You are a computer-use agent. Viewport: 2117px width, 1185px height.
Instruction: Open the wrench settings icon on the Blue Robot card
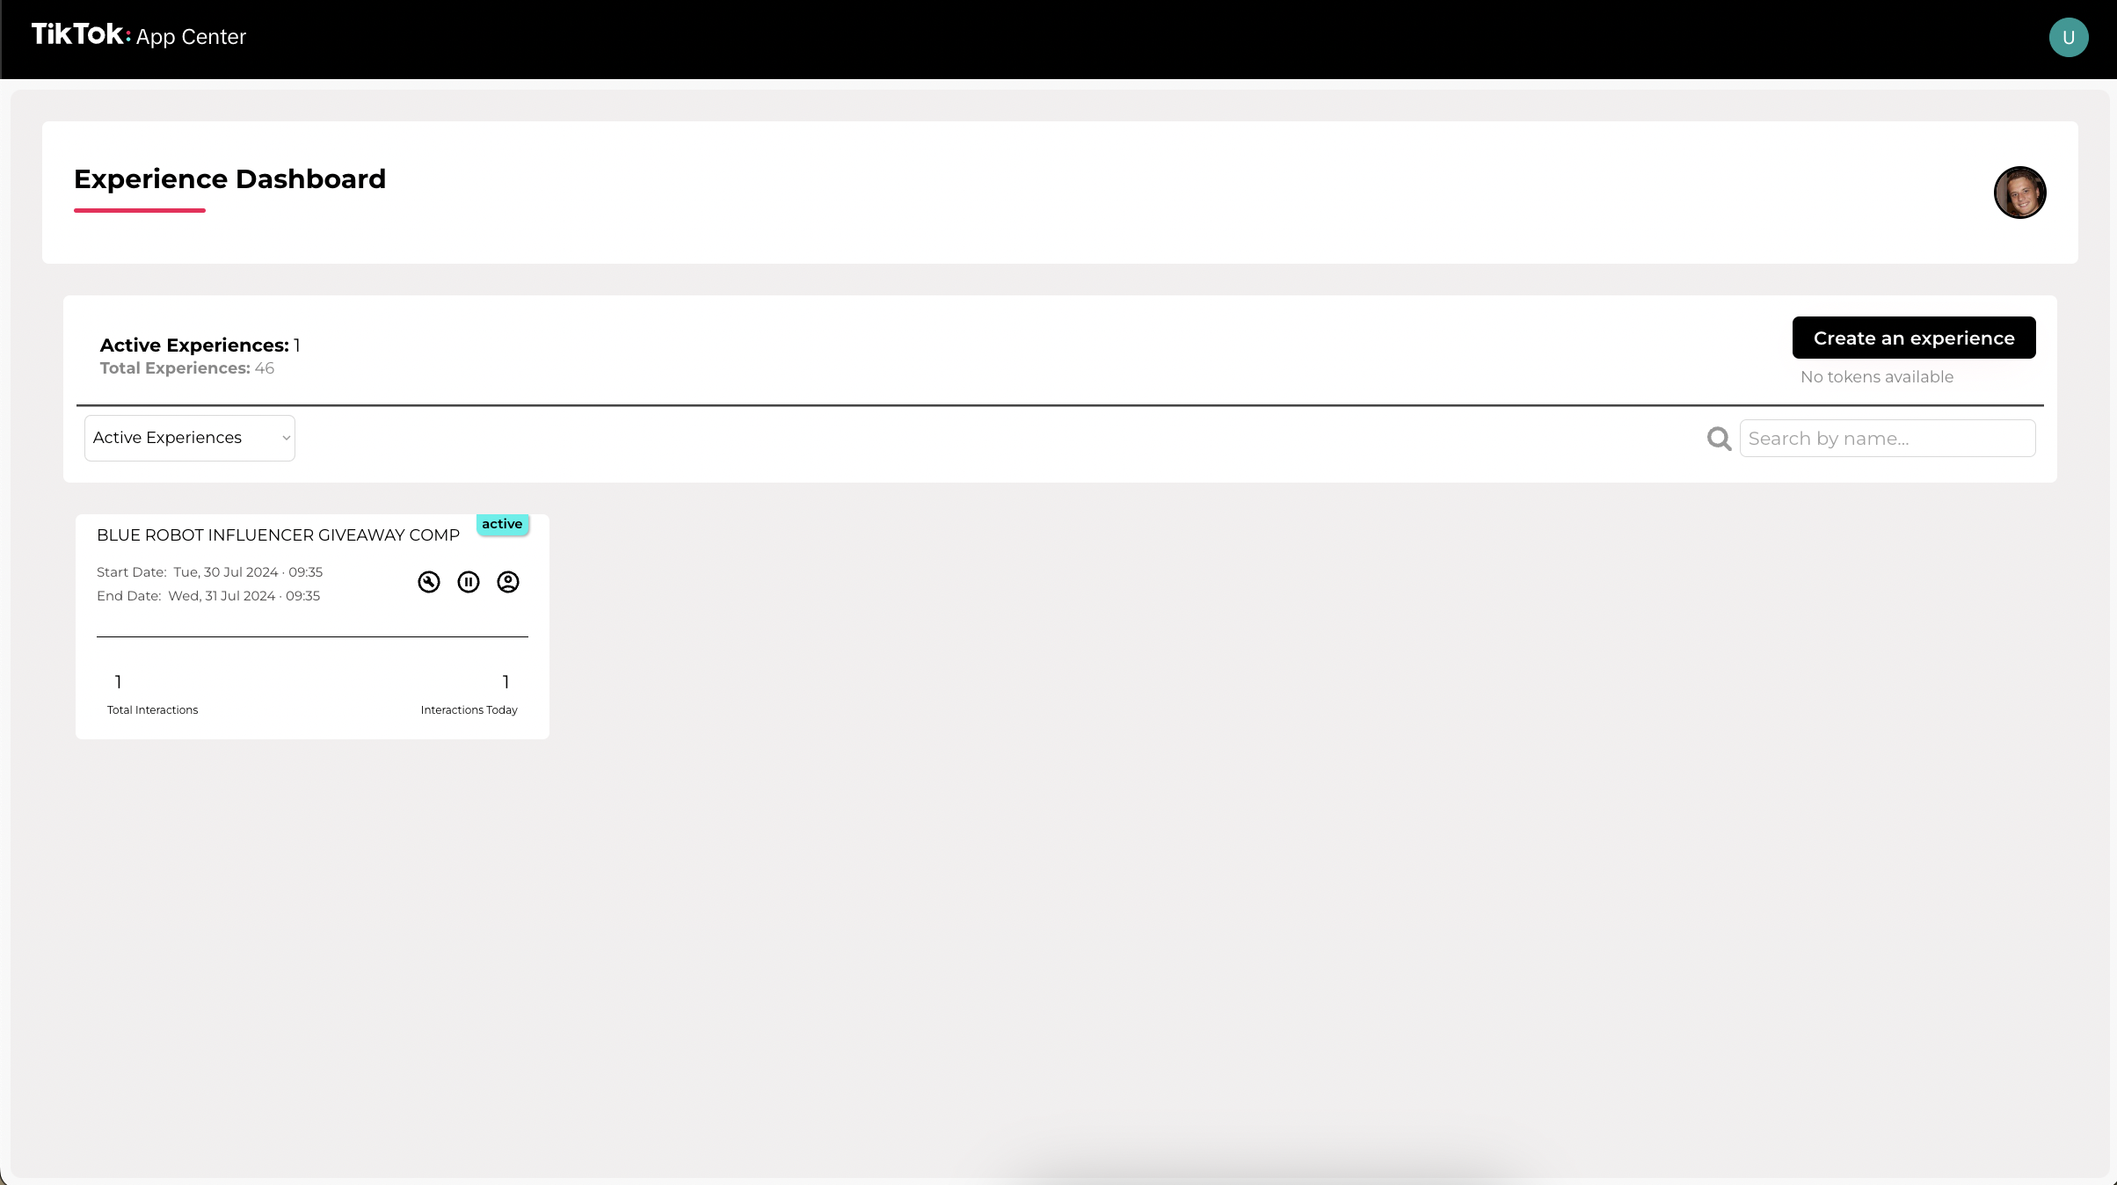(429, 582)
